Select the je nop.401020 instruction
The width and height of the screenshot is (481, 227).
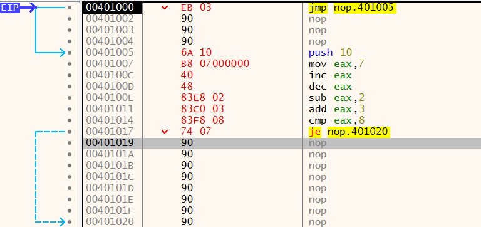349,132
